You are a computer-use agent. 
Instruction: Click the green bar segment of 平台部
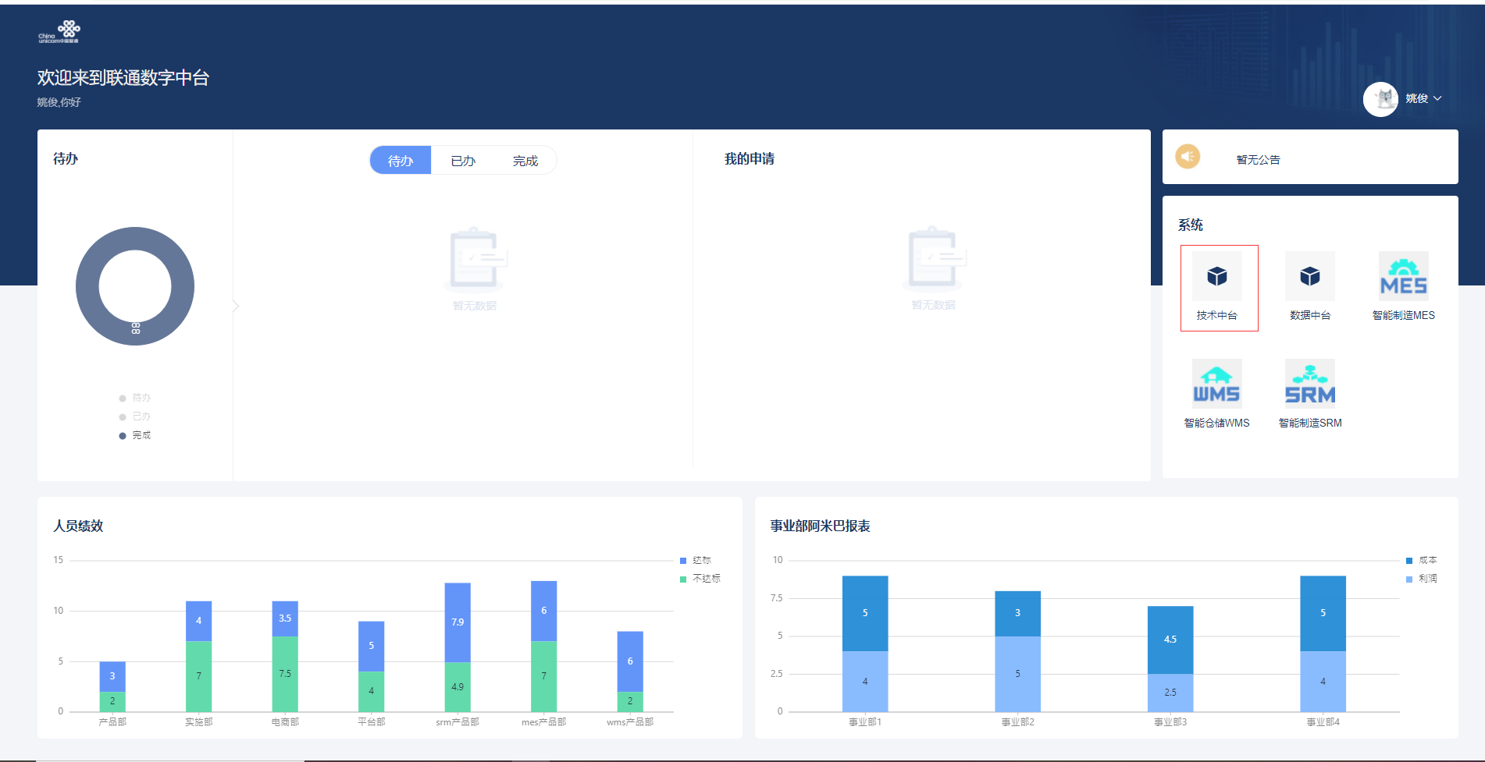click(x=371, y=692)
